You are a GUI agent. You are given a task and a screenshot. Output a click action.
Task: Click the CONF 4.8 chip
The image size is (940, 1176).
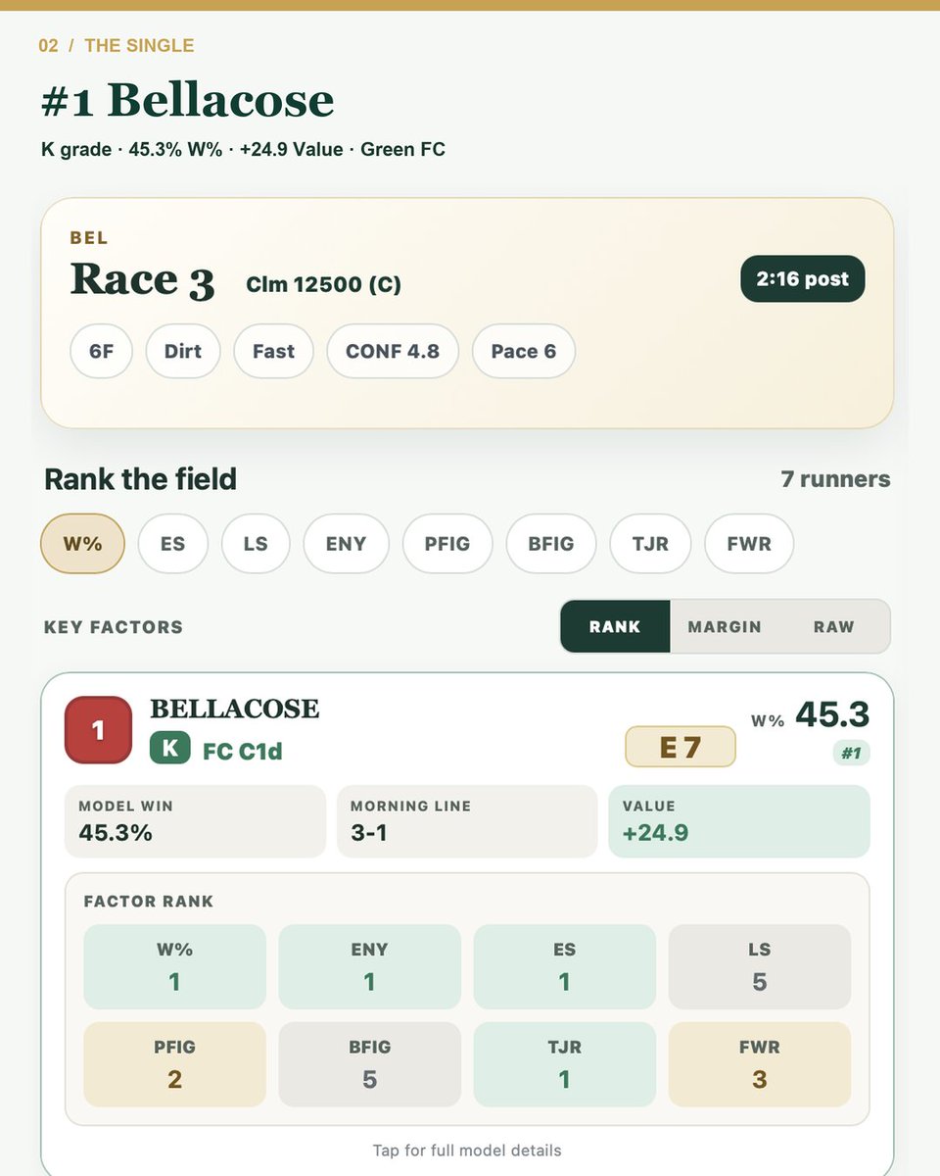(x=393, y=351)
